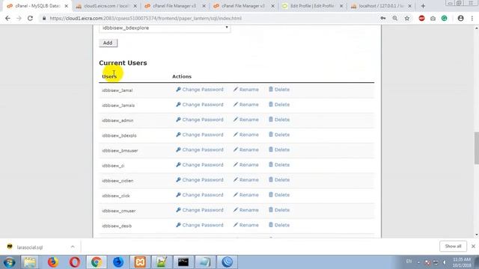Click the trash icon in idbbisew_jamal row
The height and width of the screenshot is (269, 479).
pos(271,90)
